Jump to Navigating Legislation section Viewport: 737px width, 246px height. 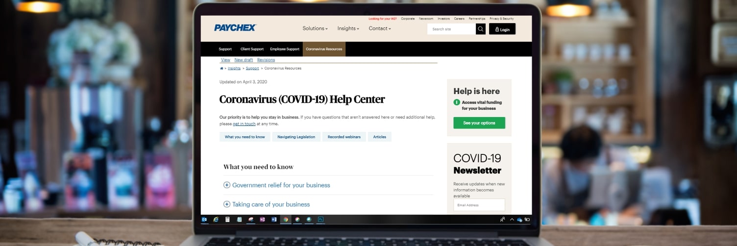[x=296, y=137]
